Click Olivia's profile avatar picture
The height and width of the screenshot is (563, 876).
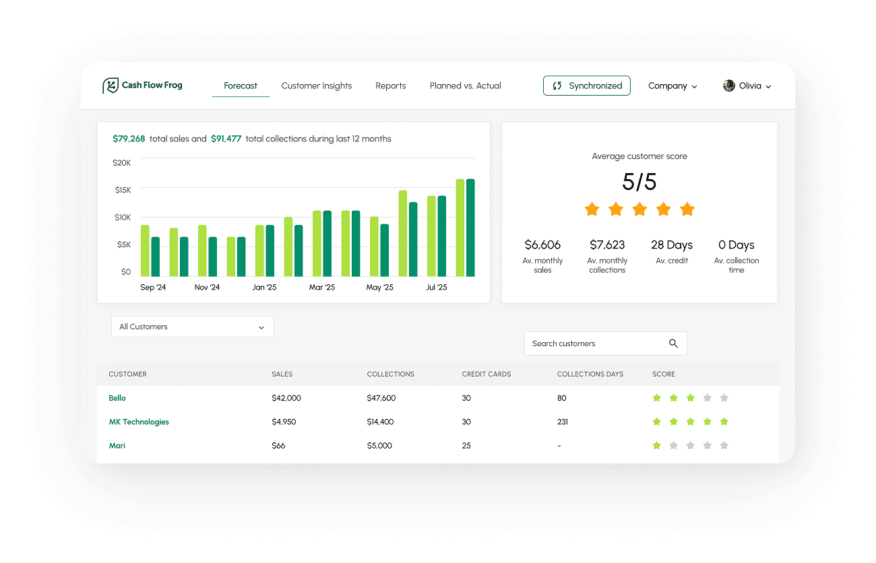pos(728,86)
